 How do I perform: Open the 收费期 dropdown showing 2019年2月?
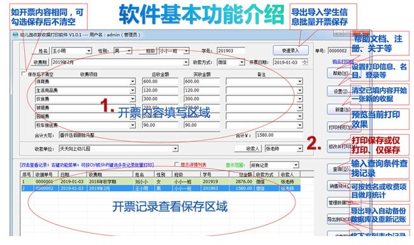coord(186,62)
